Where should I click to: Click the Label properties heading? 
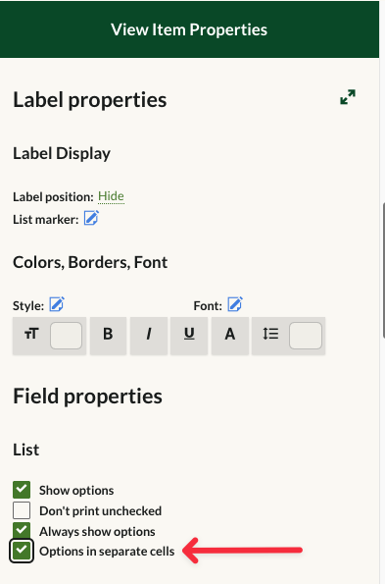(90, 100)
